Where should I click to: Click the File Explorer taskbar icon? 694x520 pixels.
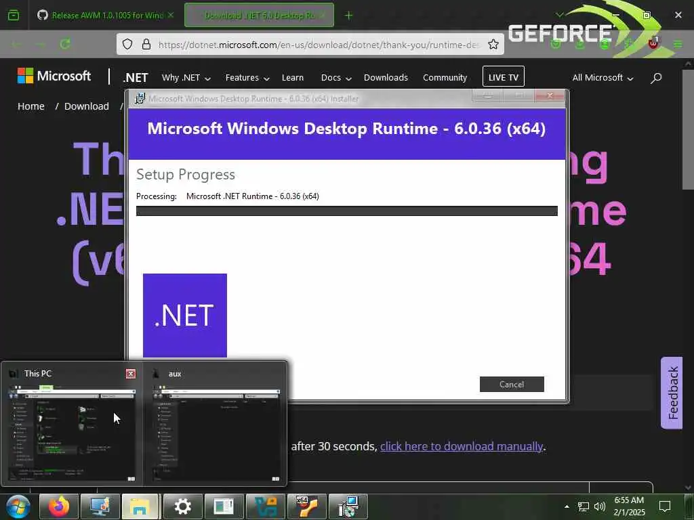point(140,506)
